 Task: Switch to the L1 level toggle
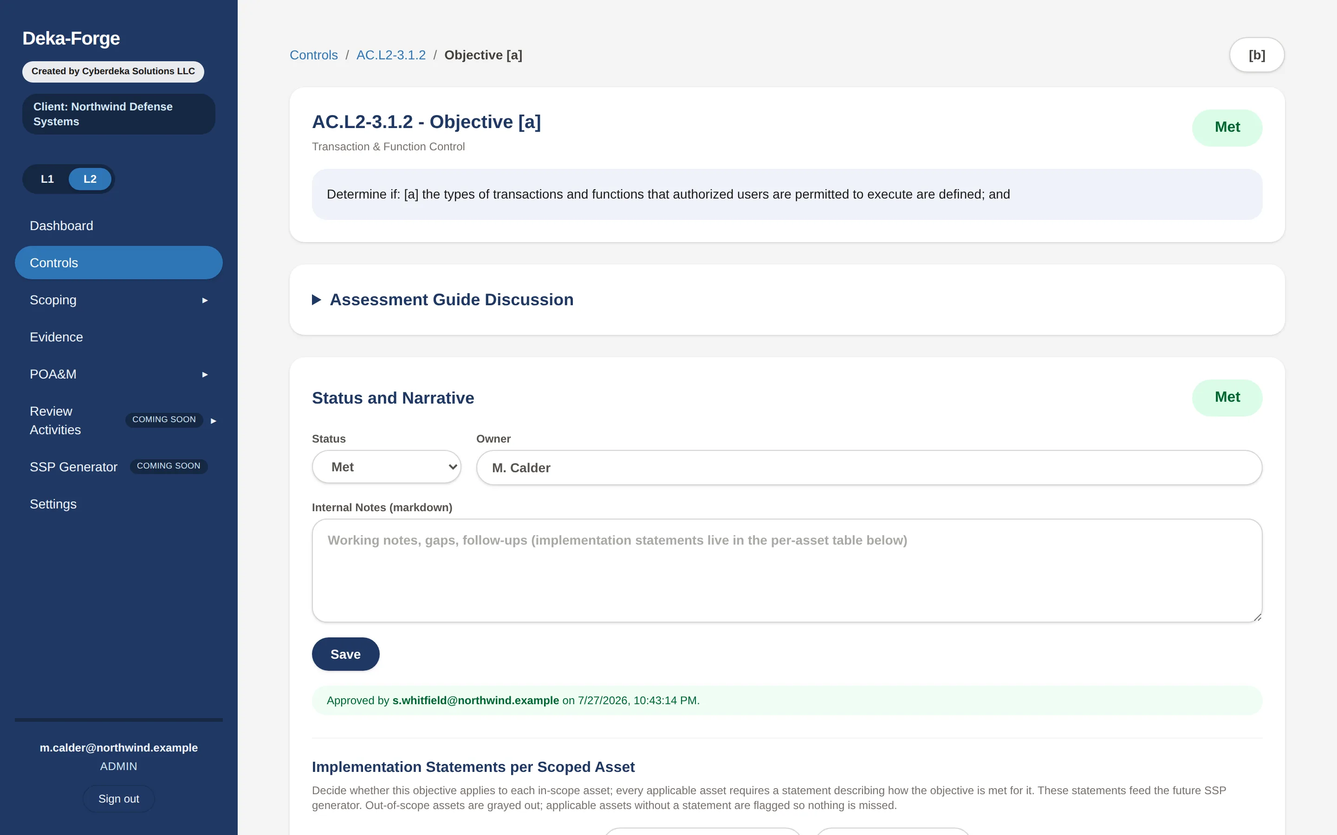click(x=47, y=179)
